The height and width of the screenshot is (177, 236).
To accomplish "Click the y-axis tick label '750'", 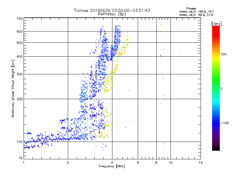I will [19, 19].
